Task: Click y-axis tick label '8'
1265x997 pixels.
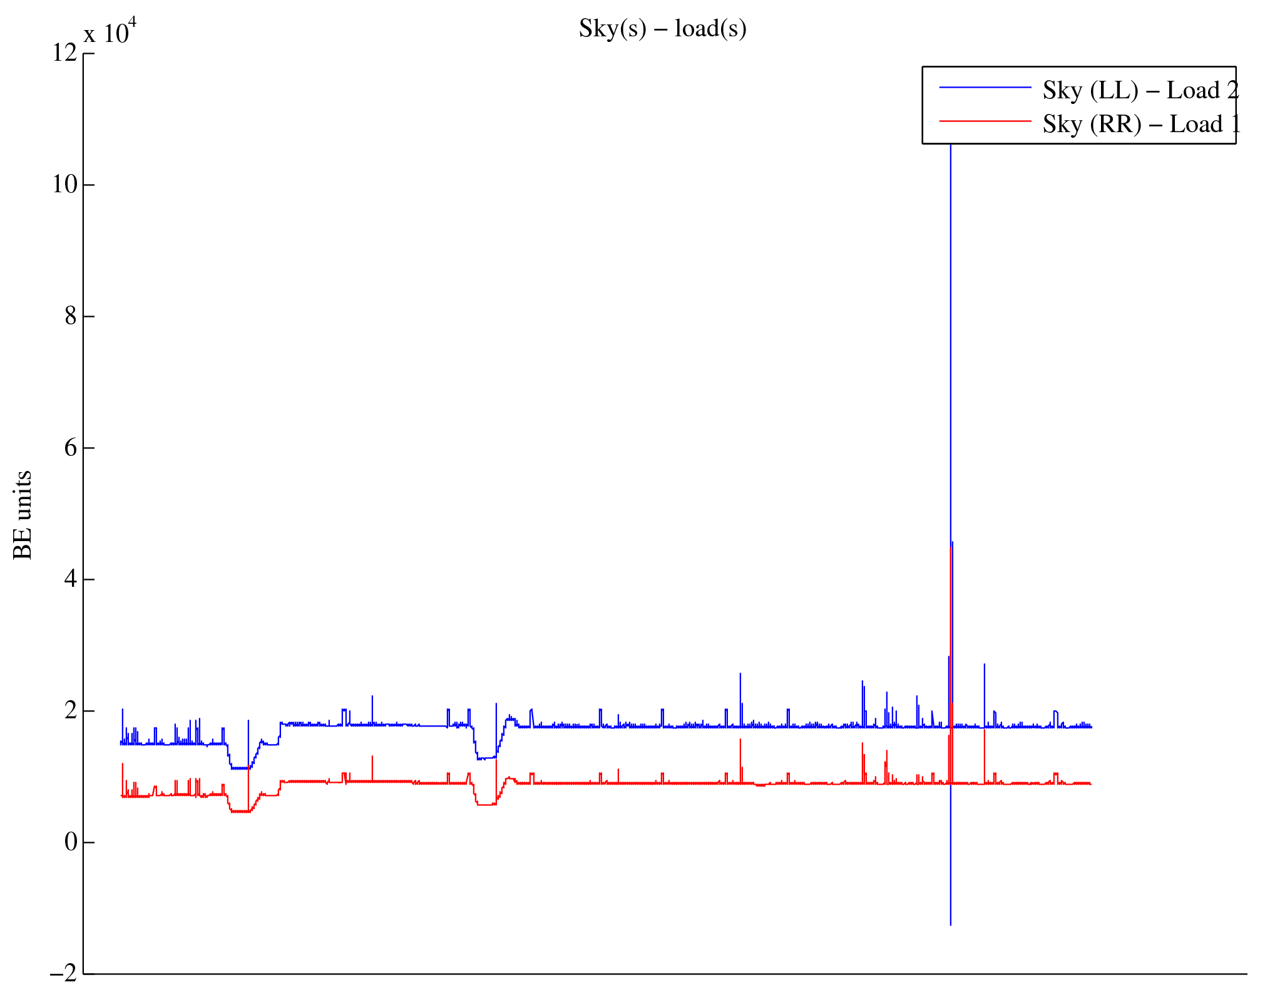Action: (71, 316)
